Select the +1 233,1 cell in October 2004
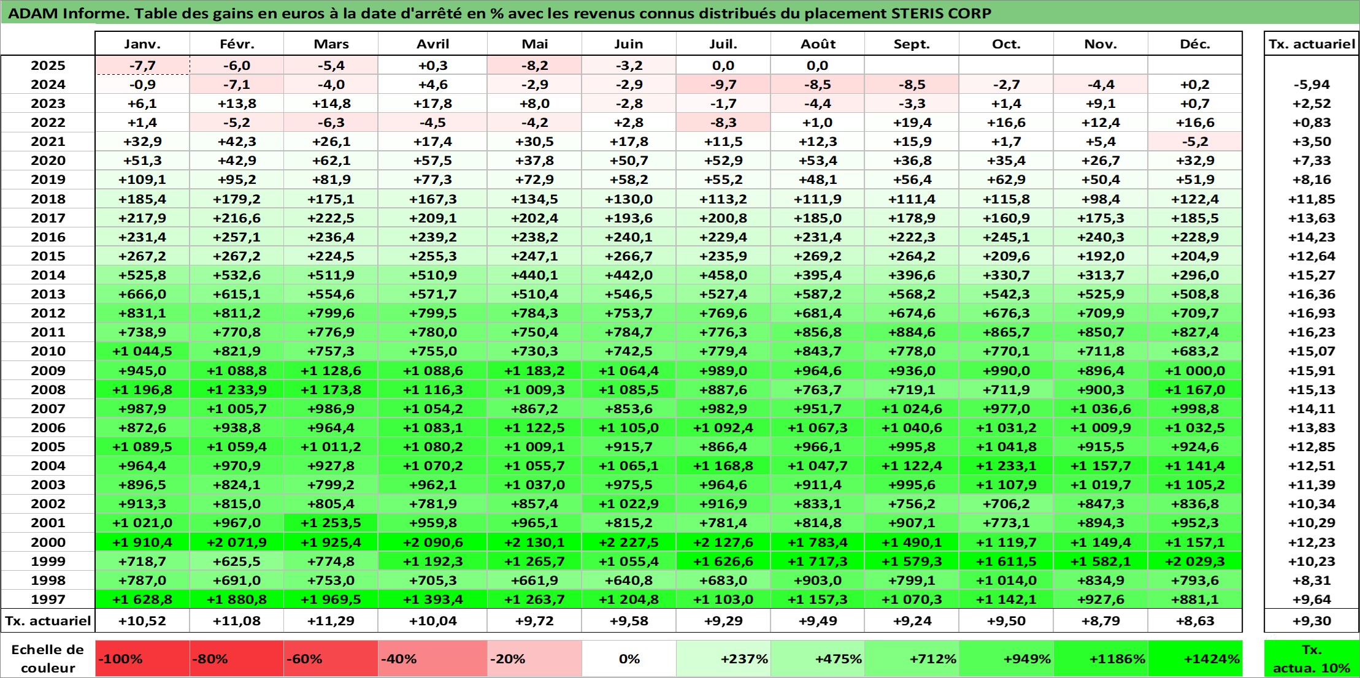Screen dimensions: 1360x678 coord(1006,466)
